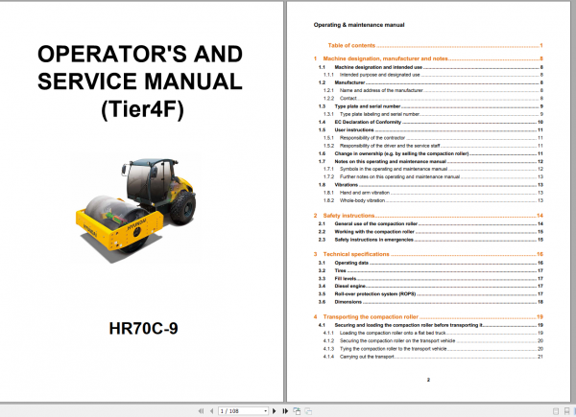Open 'Table of contents' entry
576x417 pixels.
[x=435, y=45]
